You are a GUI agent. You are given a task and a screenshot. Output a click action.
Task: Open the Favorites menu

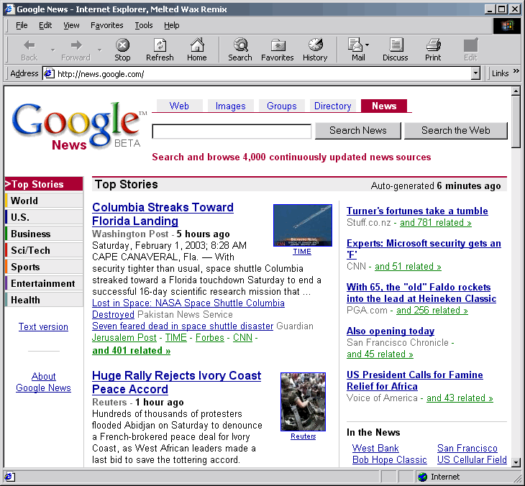click(107, 25)
